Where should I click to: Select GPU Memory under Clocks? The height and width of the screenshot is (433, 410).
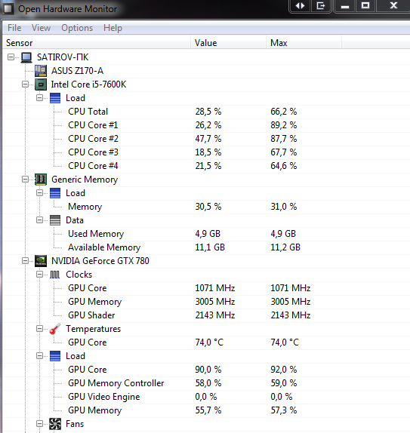pos(206,302)
